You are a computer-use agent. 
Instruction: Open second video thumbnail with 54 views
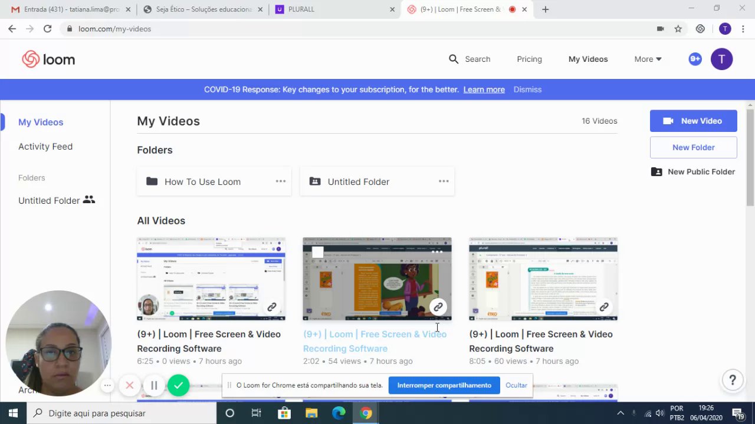377,279
